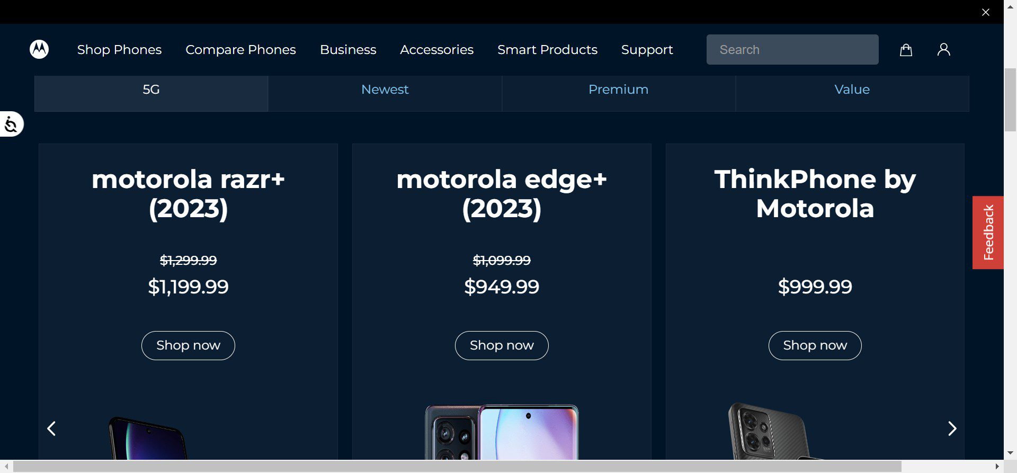Click the motorola edge+ phone image
Screen dimensions: 1017x473
point(502,432)
